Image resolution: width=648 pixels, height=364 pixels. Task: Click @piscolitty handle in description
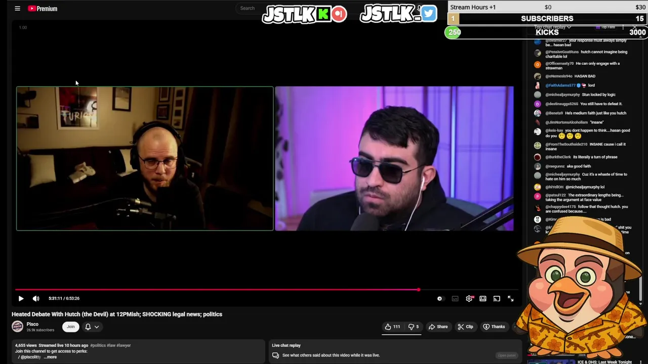coord(30,357)
